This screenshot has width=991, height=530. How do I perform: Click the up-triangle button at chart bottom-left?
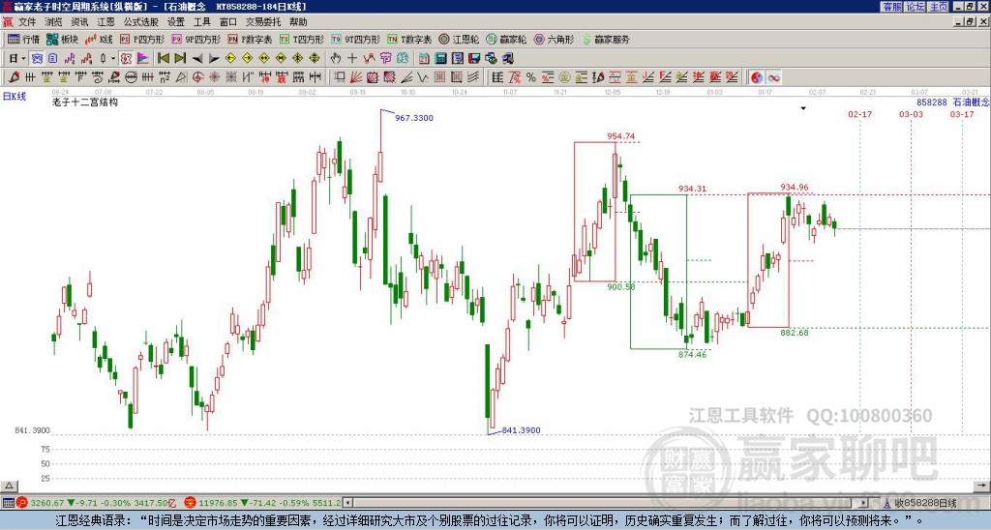pos(9,486)
